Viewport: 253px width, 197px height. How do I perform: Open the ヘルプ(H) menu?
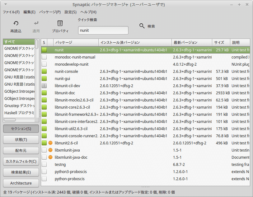point(88,12)
